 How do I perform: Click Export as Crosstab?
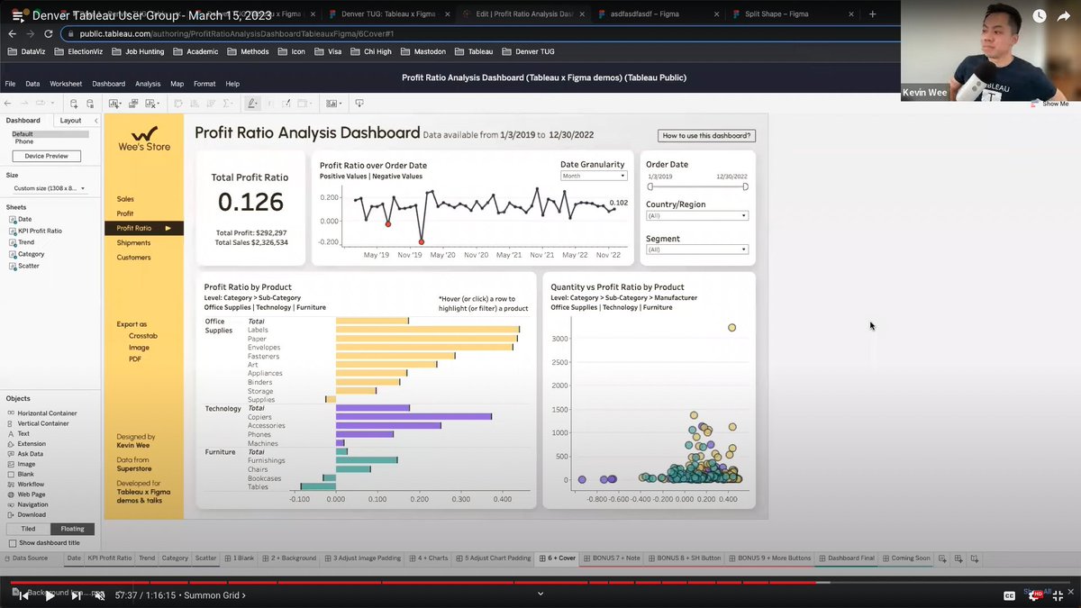(143, 335)
